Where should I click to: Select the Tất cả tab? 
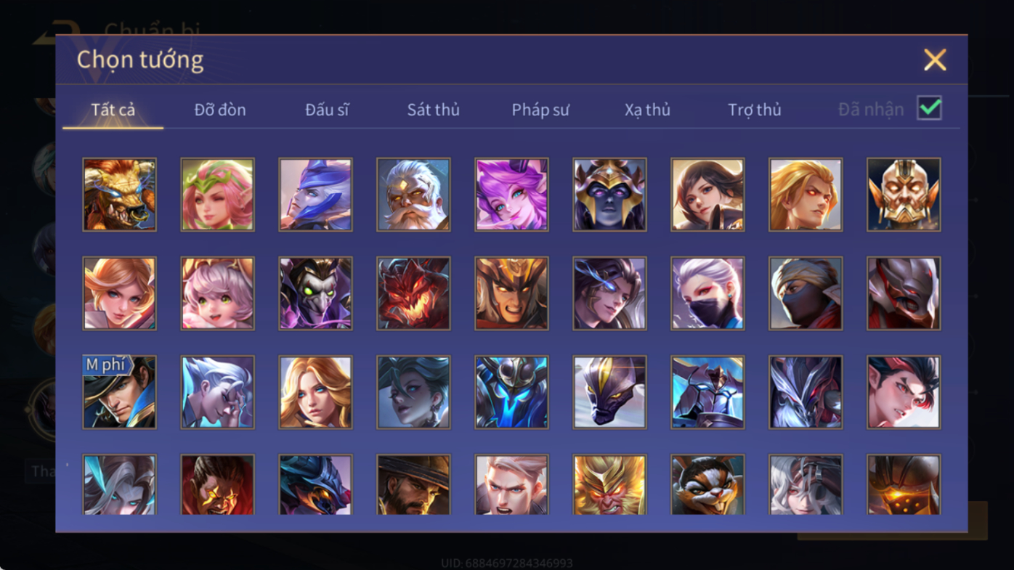pos(113,110)
